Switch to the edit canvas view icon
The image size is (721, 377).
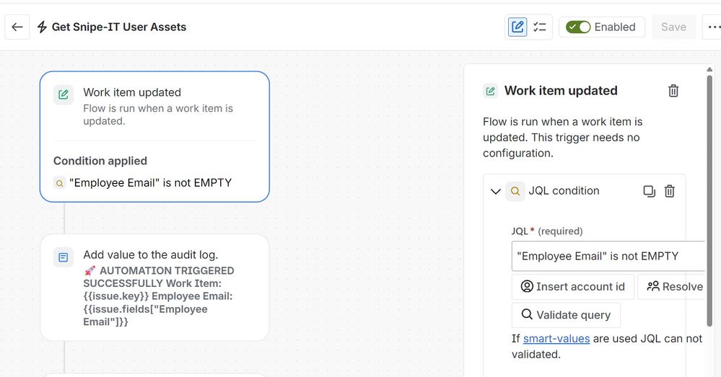(x=517, y=27)
